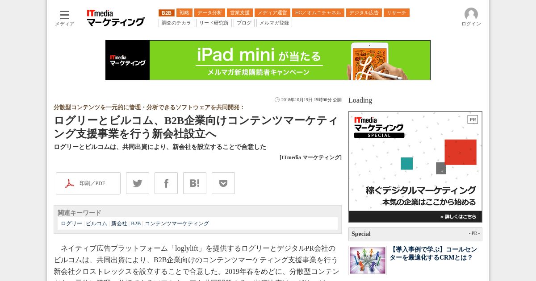Image resolution: width=536 pixels, height=281 pixels.
Task: Share article via Twitter icon
Action: click(x=138, y=183)
